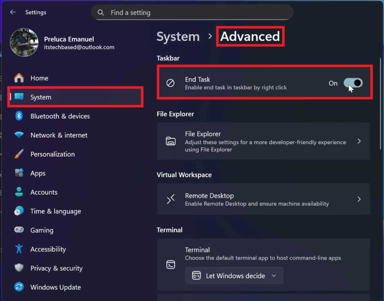The image size is (384, 301).
Task: Click the Gaming controller icon
Action: pos(19,230)
